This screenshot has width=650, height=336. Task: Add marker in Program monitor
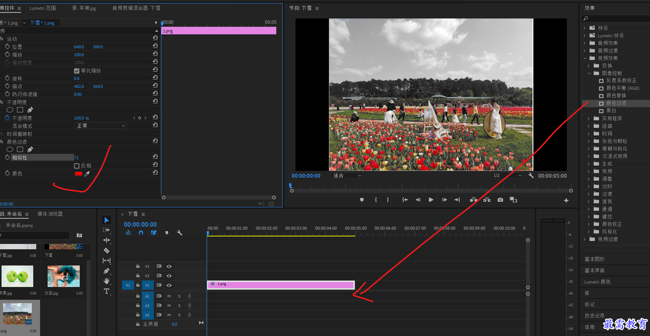[x=362, y=200]
